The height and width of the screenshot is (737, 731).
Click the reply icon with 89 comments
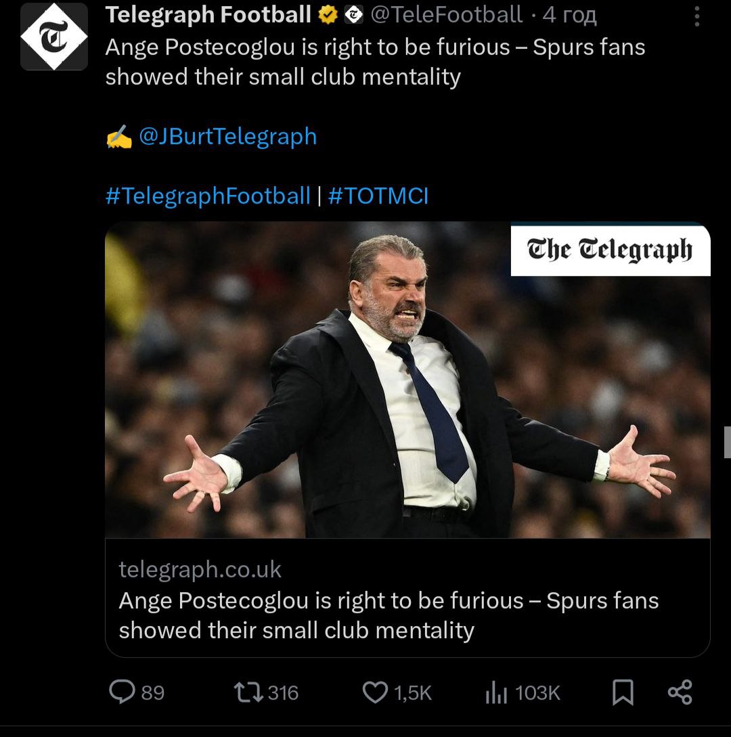point(123,692)
